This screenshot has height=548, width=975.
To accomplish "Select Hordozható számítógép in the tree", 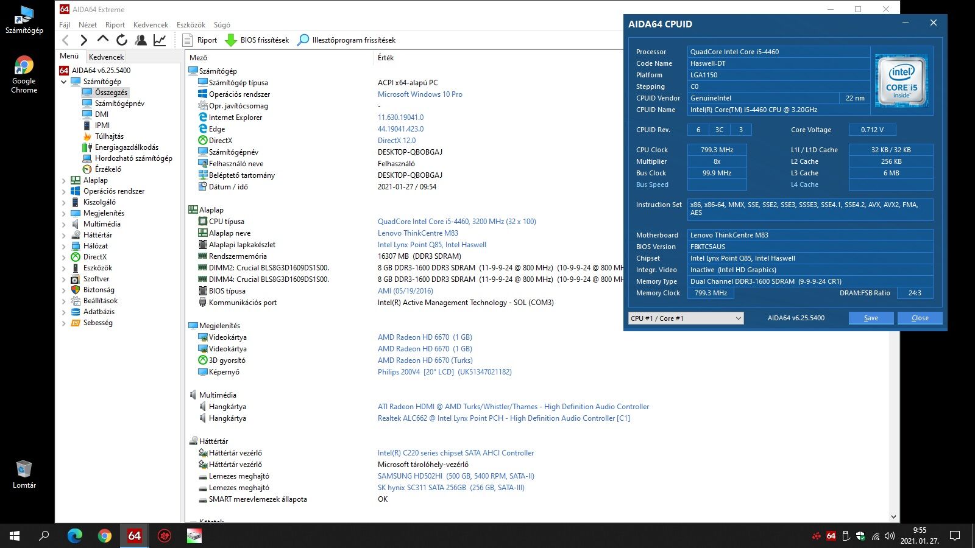I will (133, 158).
